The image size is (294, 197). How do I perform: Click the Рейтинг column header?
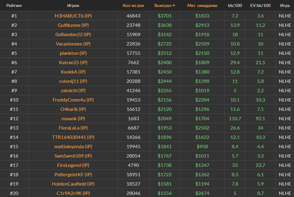pyautogui.click(x=14, y=5)
